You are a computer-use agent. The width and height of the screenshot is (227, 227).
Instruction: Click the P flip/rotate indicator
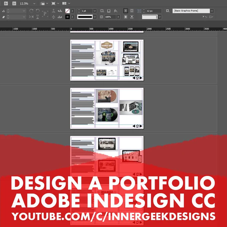tap(45, 14)
